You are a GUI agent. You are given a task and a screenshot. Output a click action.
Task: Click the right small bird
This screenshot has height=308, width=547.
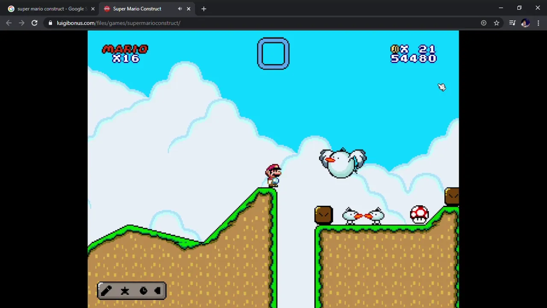pyautogui.click(x=375, y=216)
